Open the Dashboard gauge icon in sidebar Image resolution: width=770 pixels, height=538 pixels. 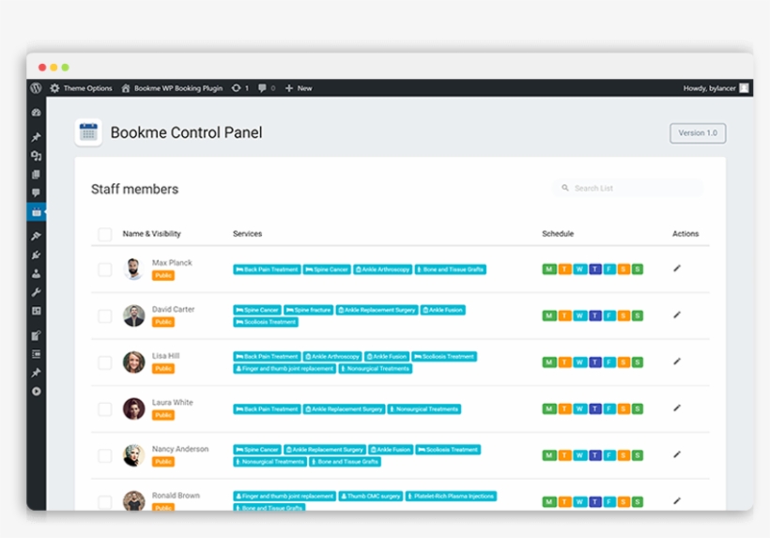coord(37,113)
